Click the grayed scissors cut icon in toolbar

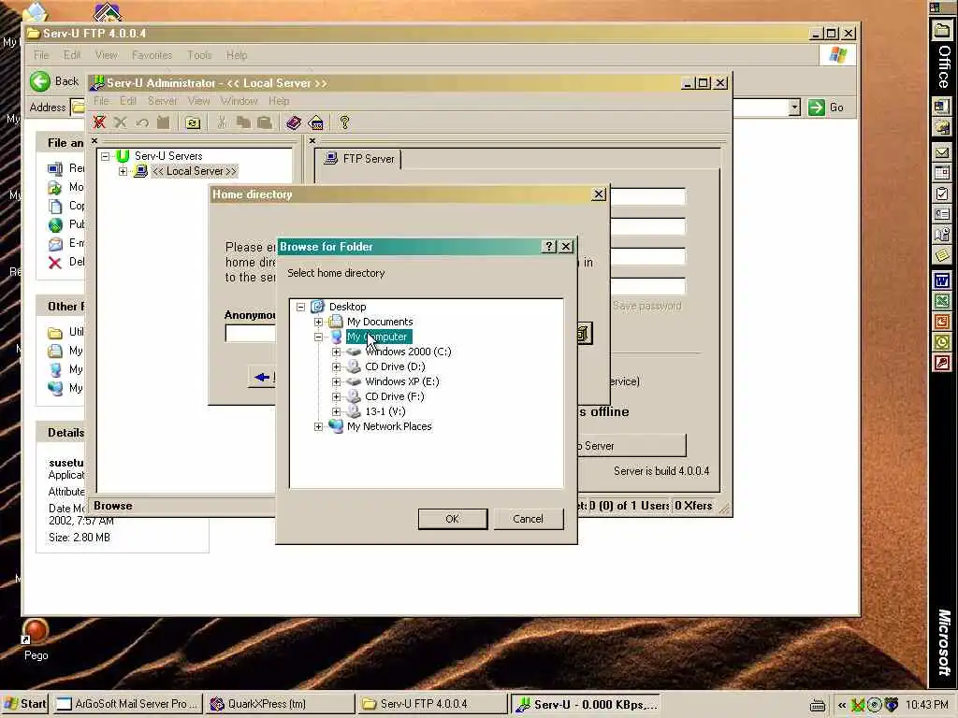222,122
